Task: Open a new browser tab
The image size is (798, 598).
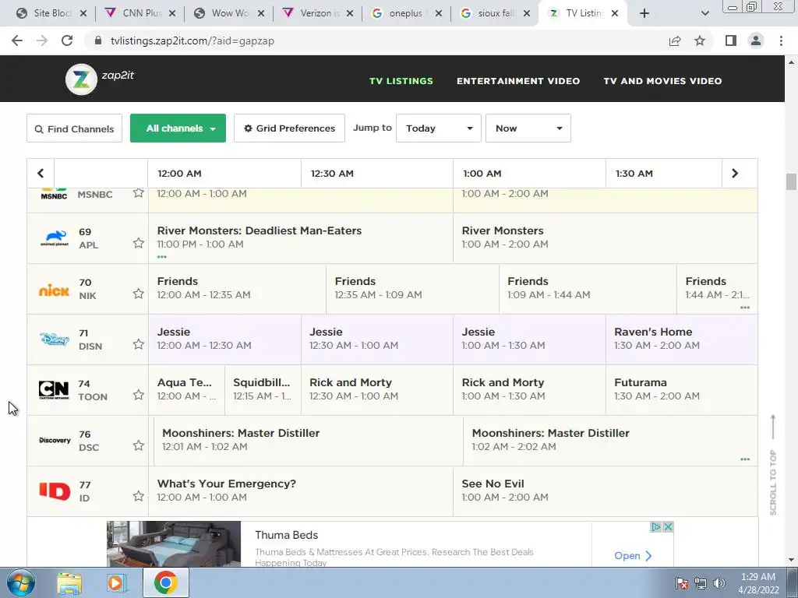Action: [644, 13]
